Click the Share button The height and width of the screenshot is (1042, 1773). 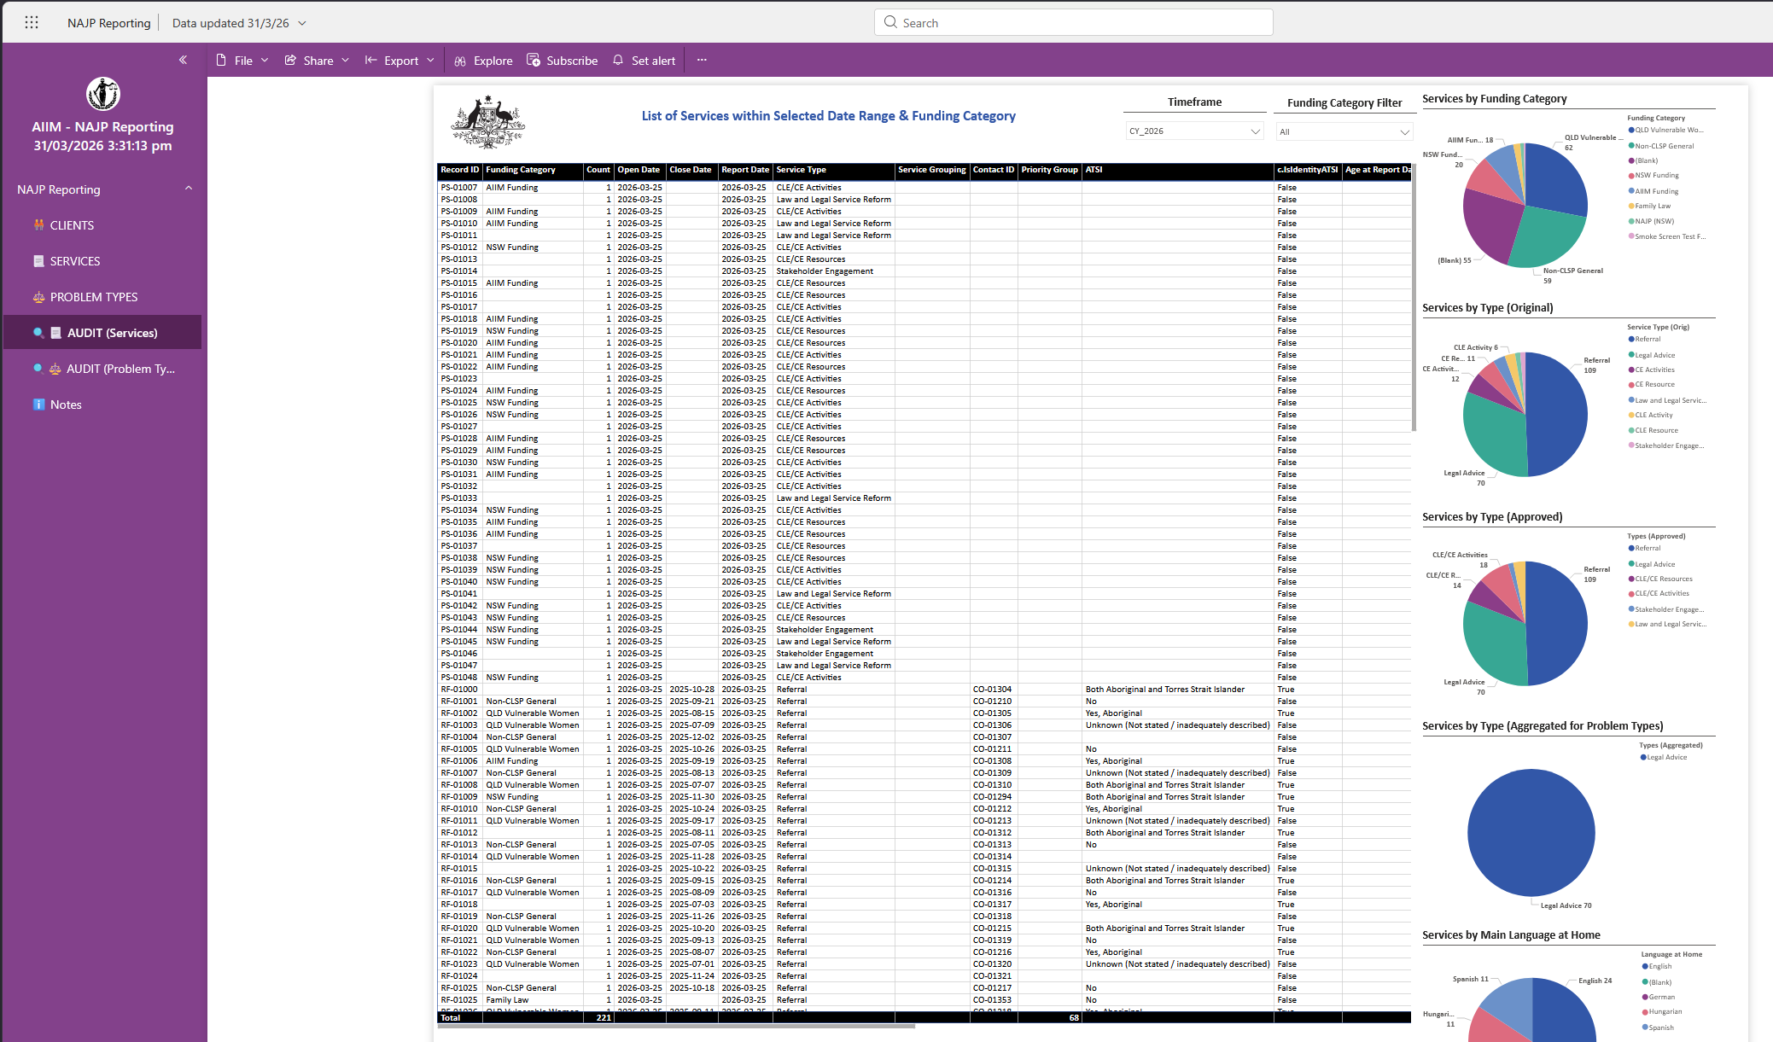pyautogui.click(x=317, y=61)
